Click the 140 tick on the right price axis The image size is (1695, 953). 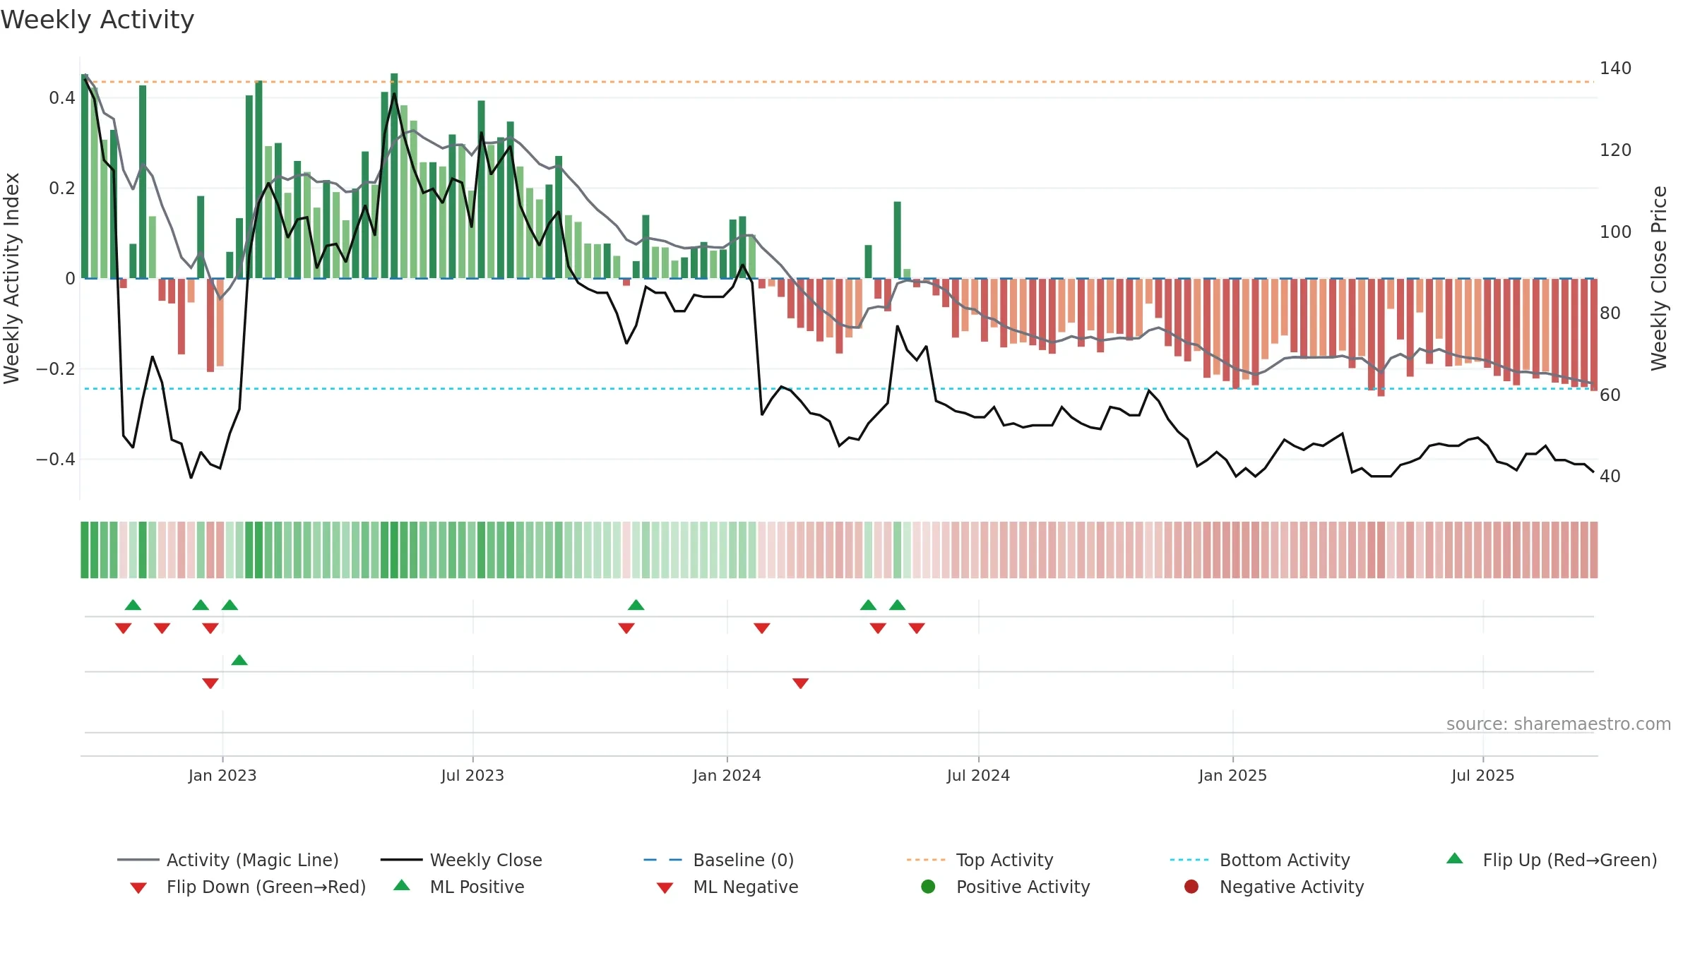(x=1616, y=68)
